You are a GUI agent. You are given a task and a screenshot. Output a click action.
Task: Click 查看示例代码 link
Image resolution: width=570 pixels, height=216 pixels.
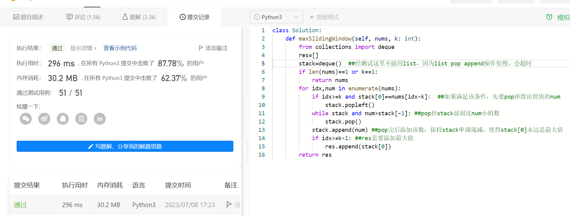click(x=120, y=48)
